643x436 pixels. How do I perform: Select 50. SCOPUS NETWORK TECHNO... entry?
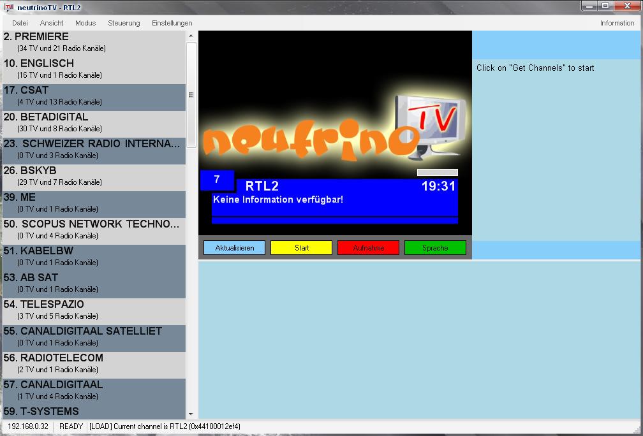(94, 231)
